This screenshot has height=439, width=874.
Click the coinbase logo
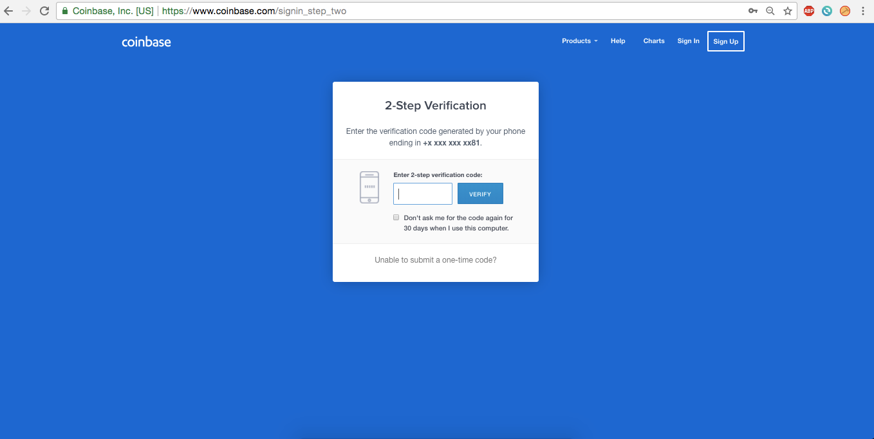click(147, 42)
